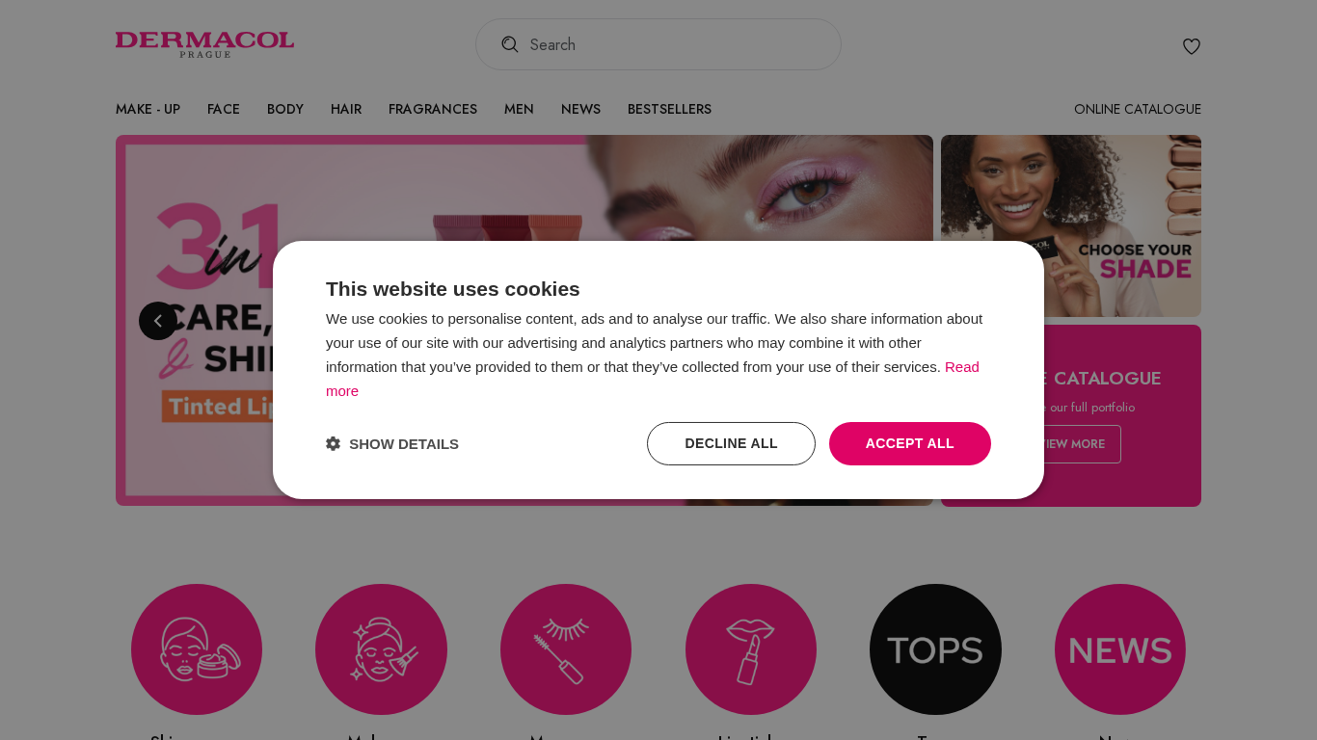Select the Lipstick category icon
Screen dimensions: 1317x740
click(x=751, y=649)
